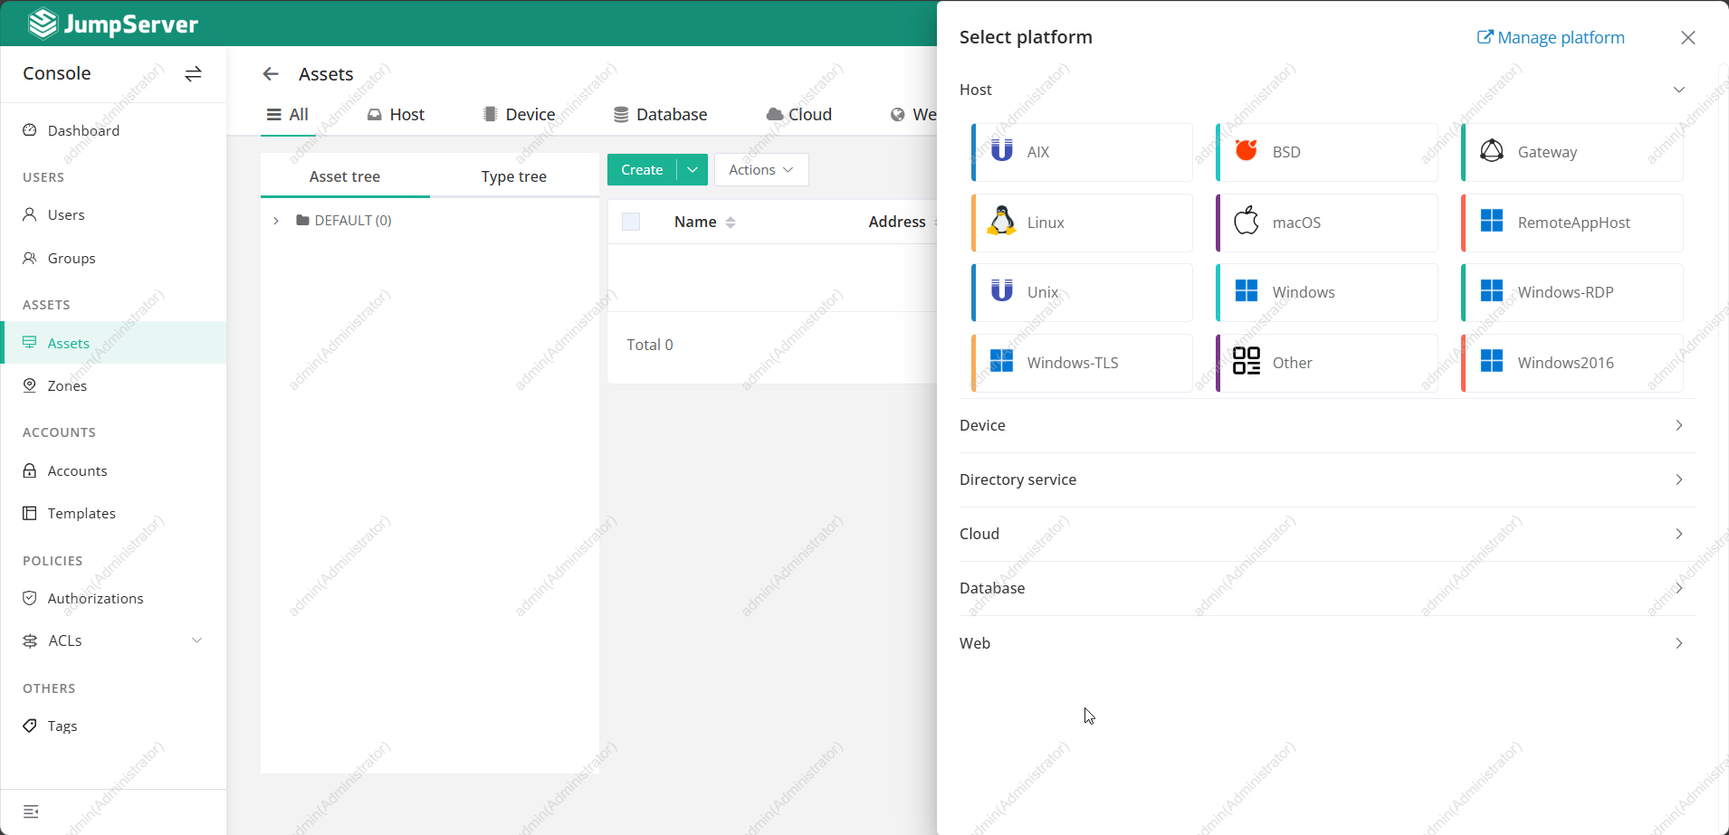1729x835 pixels.
Task: Tick the select-all checkbox in table header
Action: (631, 222)
